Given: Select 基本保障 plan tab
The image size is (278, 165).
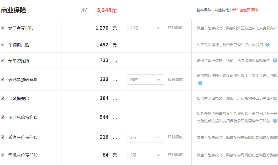Looking at the screenshot, I should [x=204, y=10].
